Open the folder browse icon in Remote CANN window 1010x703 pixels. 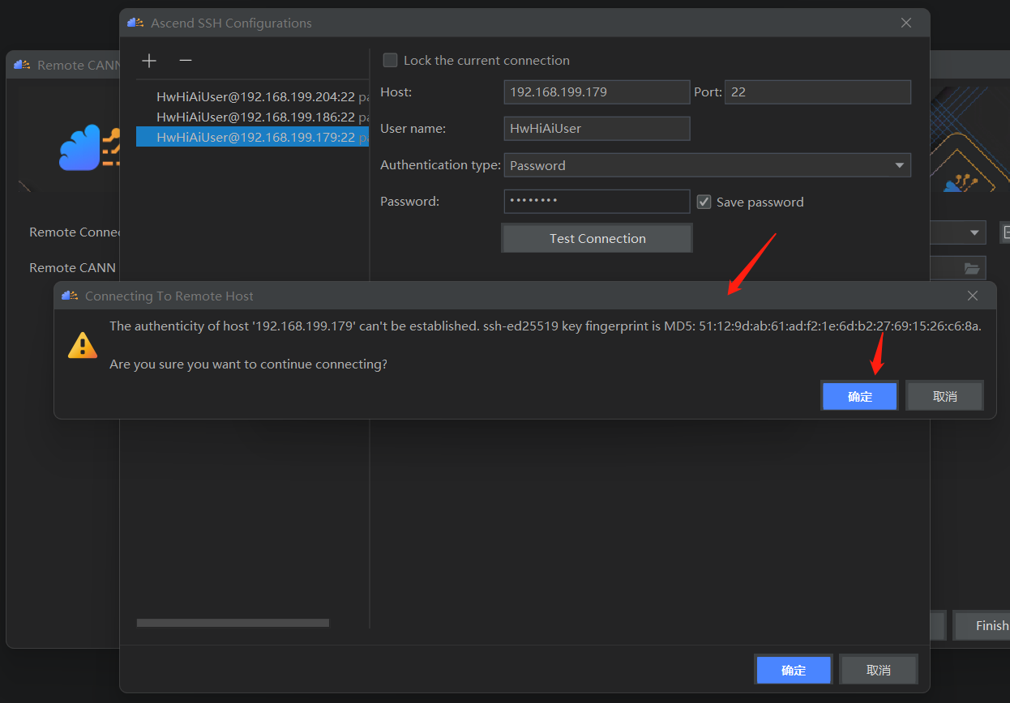pos(972,268)
